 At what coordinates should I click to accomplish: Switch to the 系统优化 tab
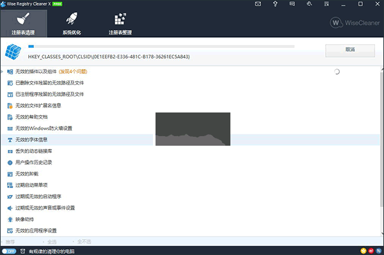click(72, 23)
